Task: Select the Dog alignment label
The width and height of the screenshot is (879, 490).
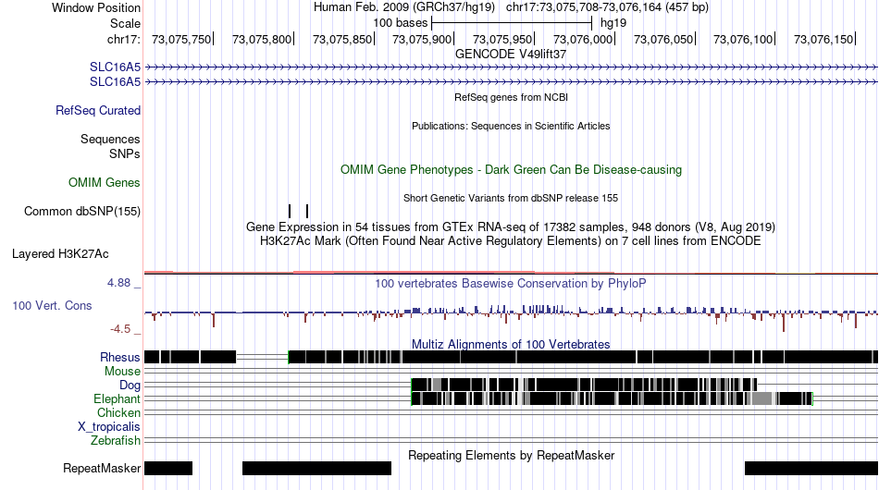Action: tap(130, 385)
